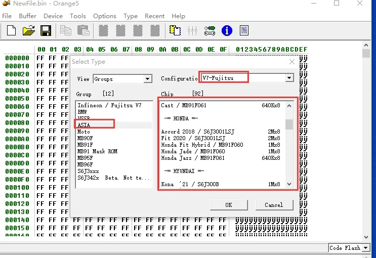Open the Device menu

tap(53, 16)
